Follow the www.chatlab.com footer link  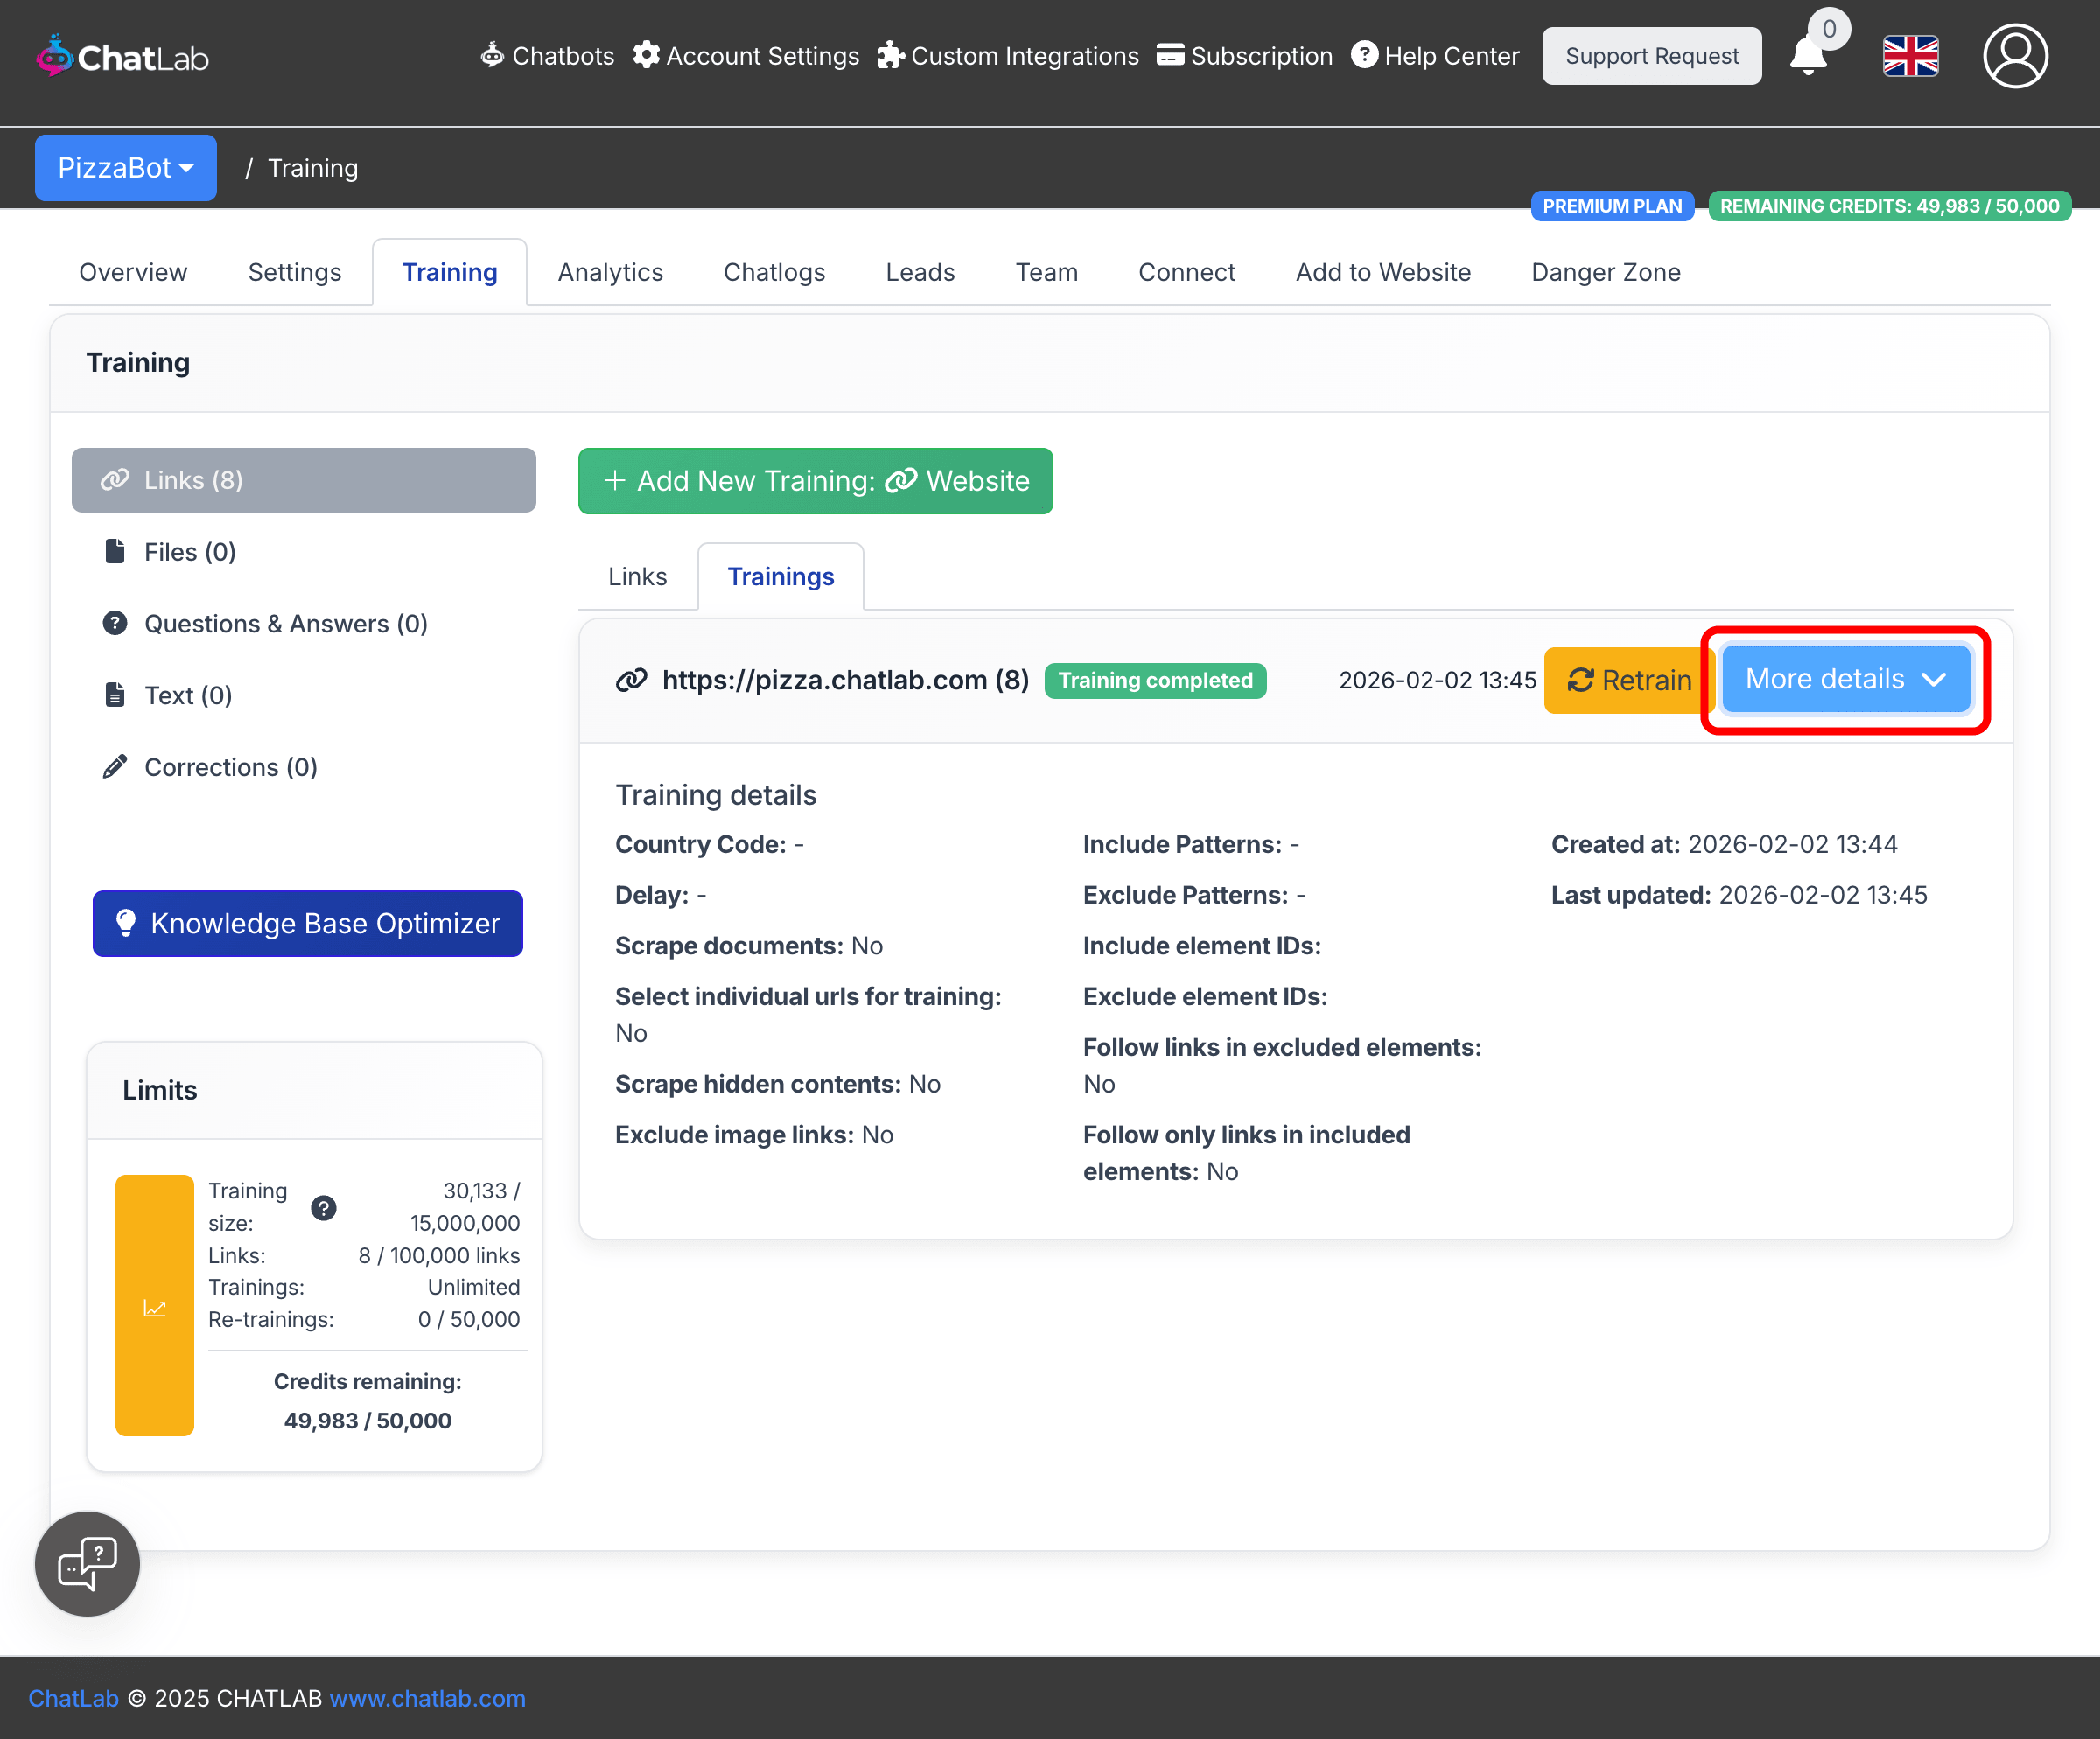(427, 1698)
